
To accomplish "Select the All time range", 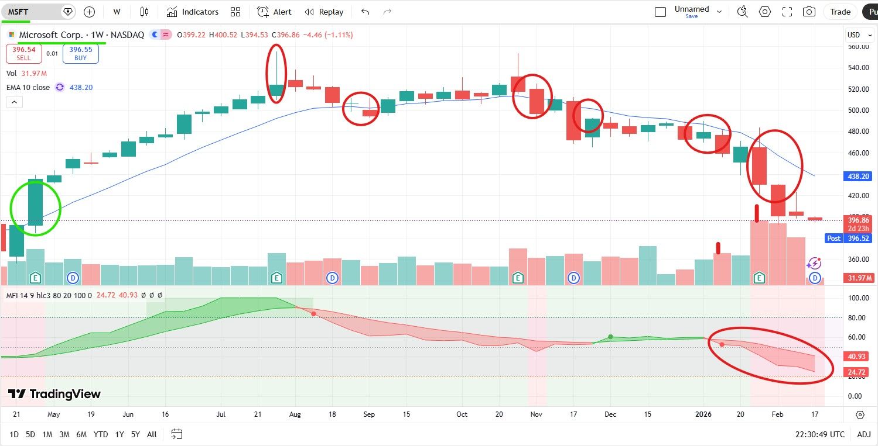I will tap(152, 434).
